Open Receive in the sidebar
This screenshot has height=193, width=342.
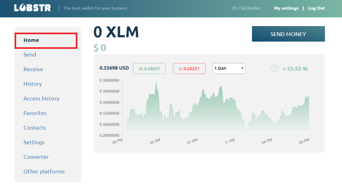[33, 69]
